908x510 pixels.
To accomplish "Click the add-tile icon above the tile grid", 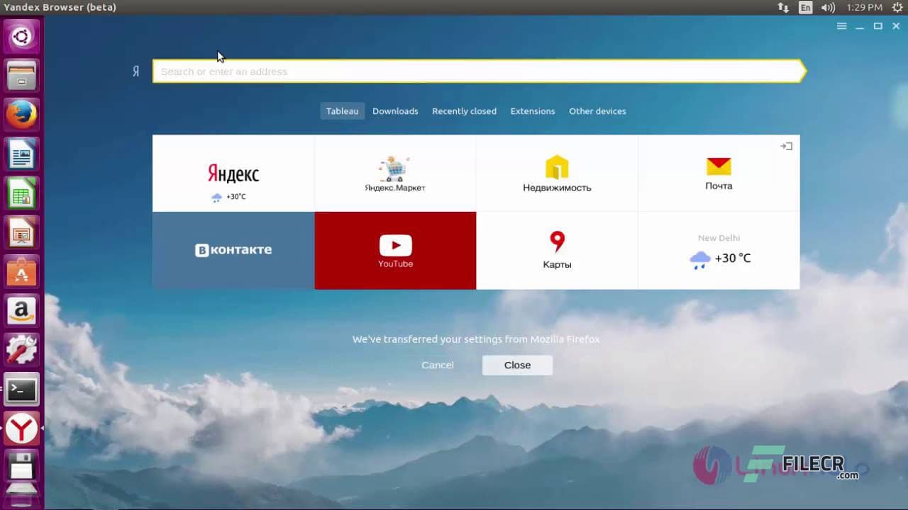I will [x=786, y=146].
